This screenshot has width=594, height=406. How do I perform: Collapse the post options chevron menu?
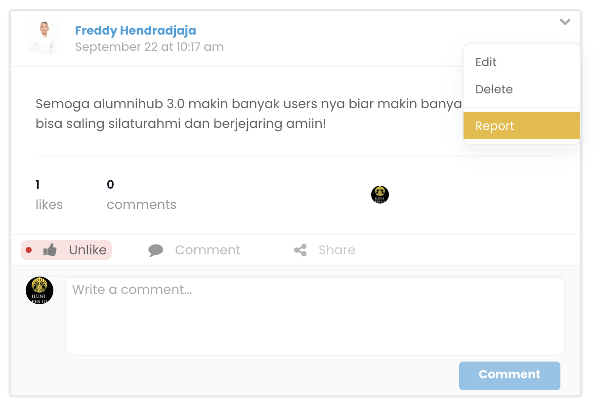click(565, 22)
